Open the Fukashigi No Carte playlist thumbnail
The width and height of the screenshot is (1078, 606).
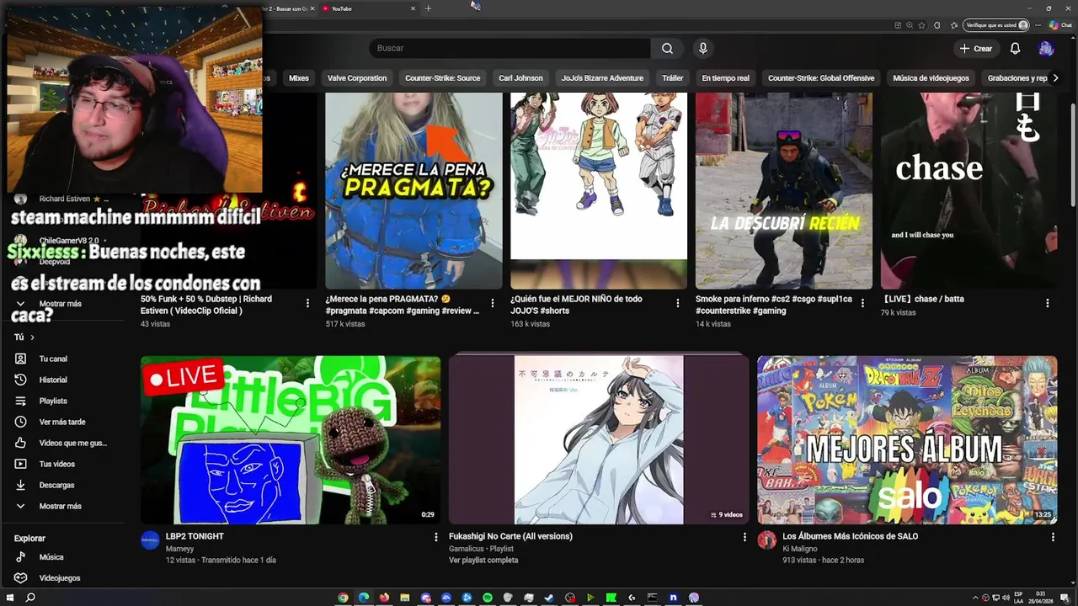tap(599, 439)
